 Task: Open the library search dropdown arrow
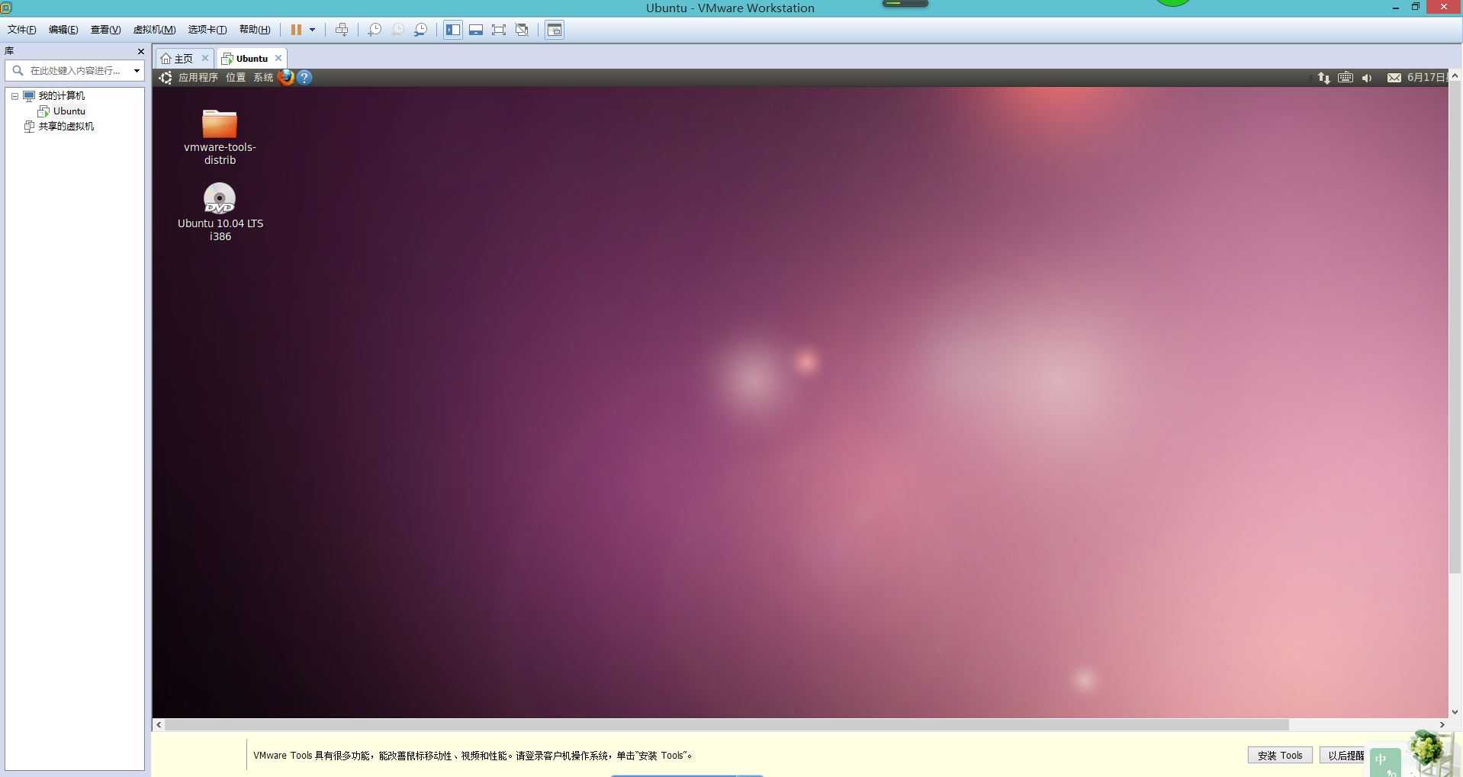[137, 70]
